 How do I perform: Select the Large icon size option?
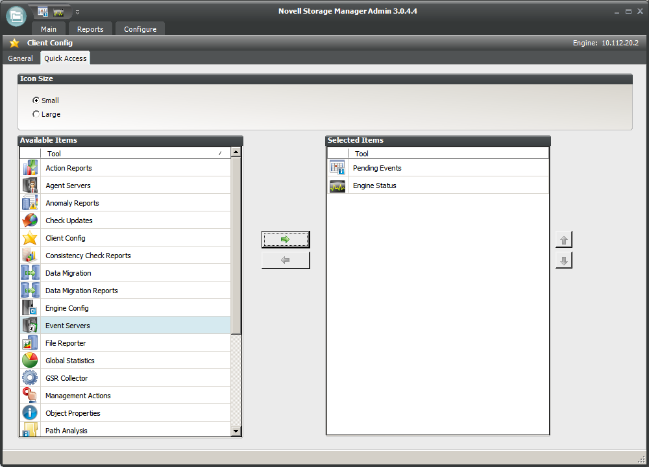(46, 114)
